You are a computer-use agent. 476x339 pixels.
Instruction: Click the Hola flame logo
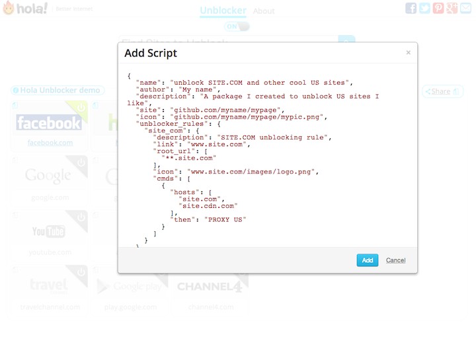click(x=9, y=9)
